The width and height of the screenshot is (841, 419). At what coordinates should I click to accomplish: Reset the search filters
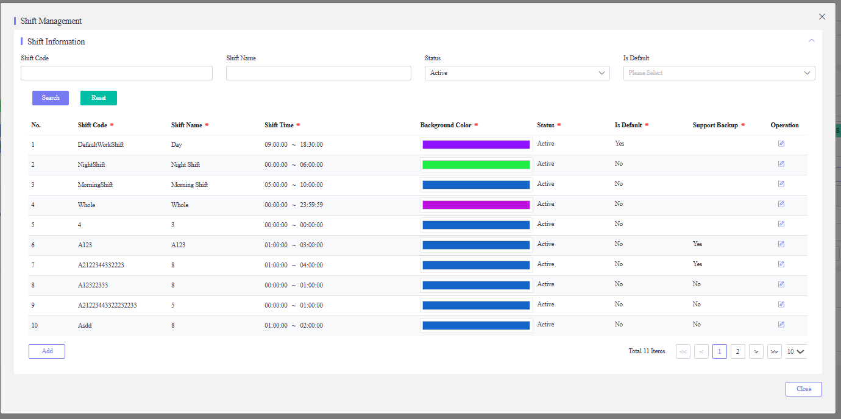(x=99, y=98)
